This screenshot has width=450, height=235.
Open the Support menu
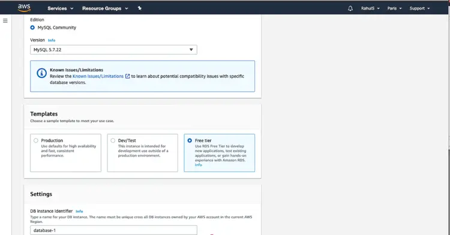click(x=419, y=8)
